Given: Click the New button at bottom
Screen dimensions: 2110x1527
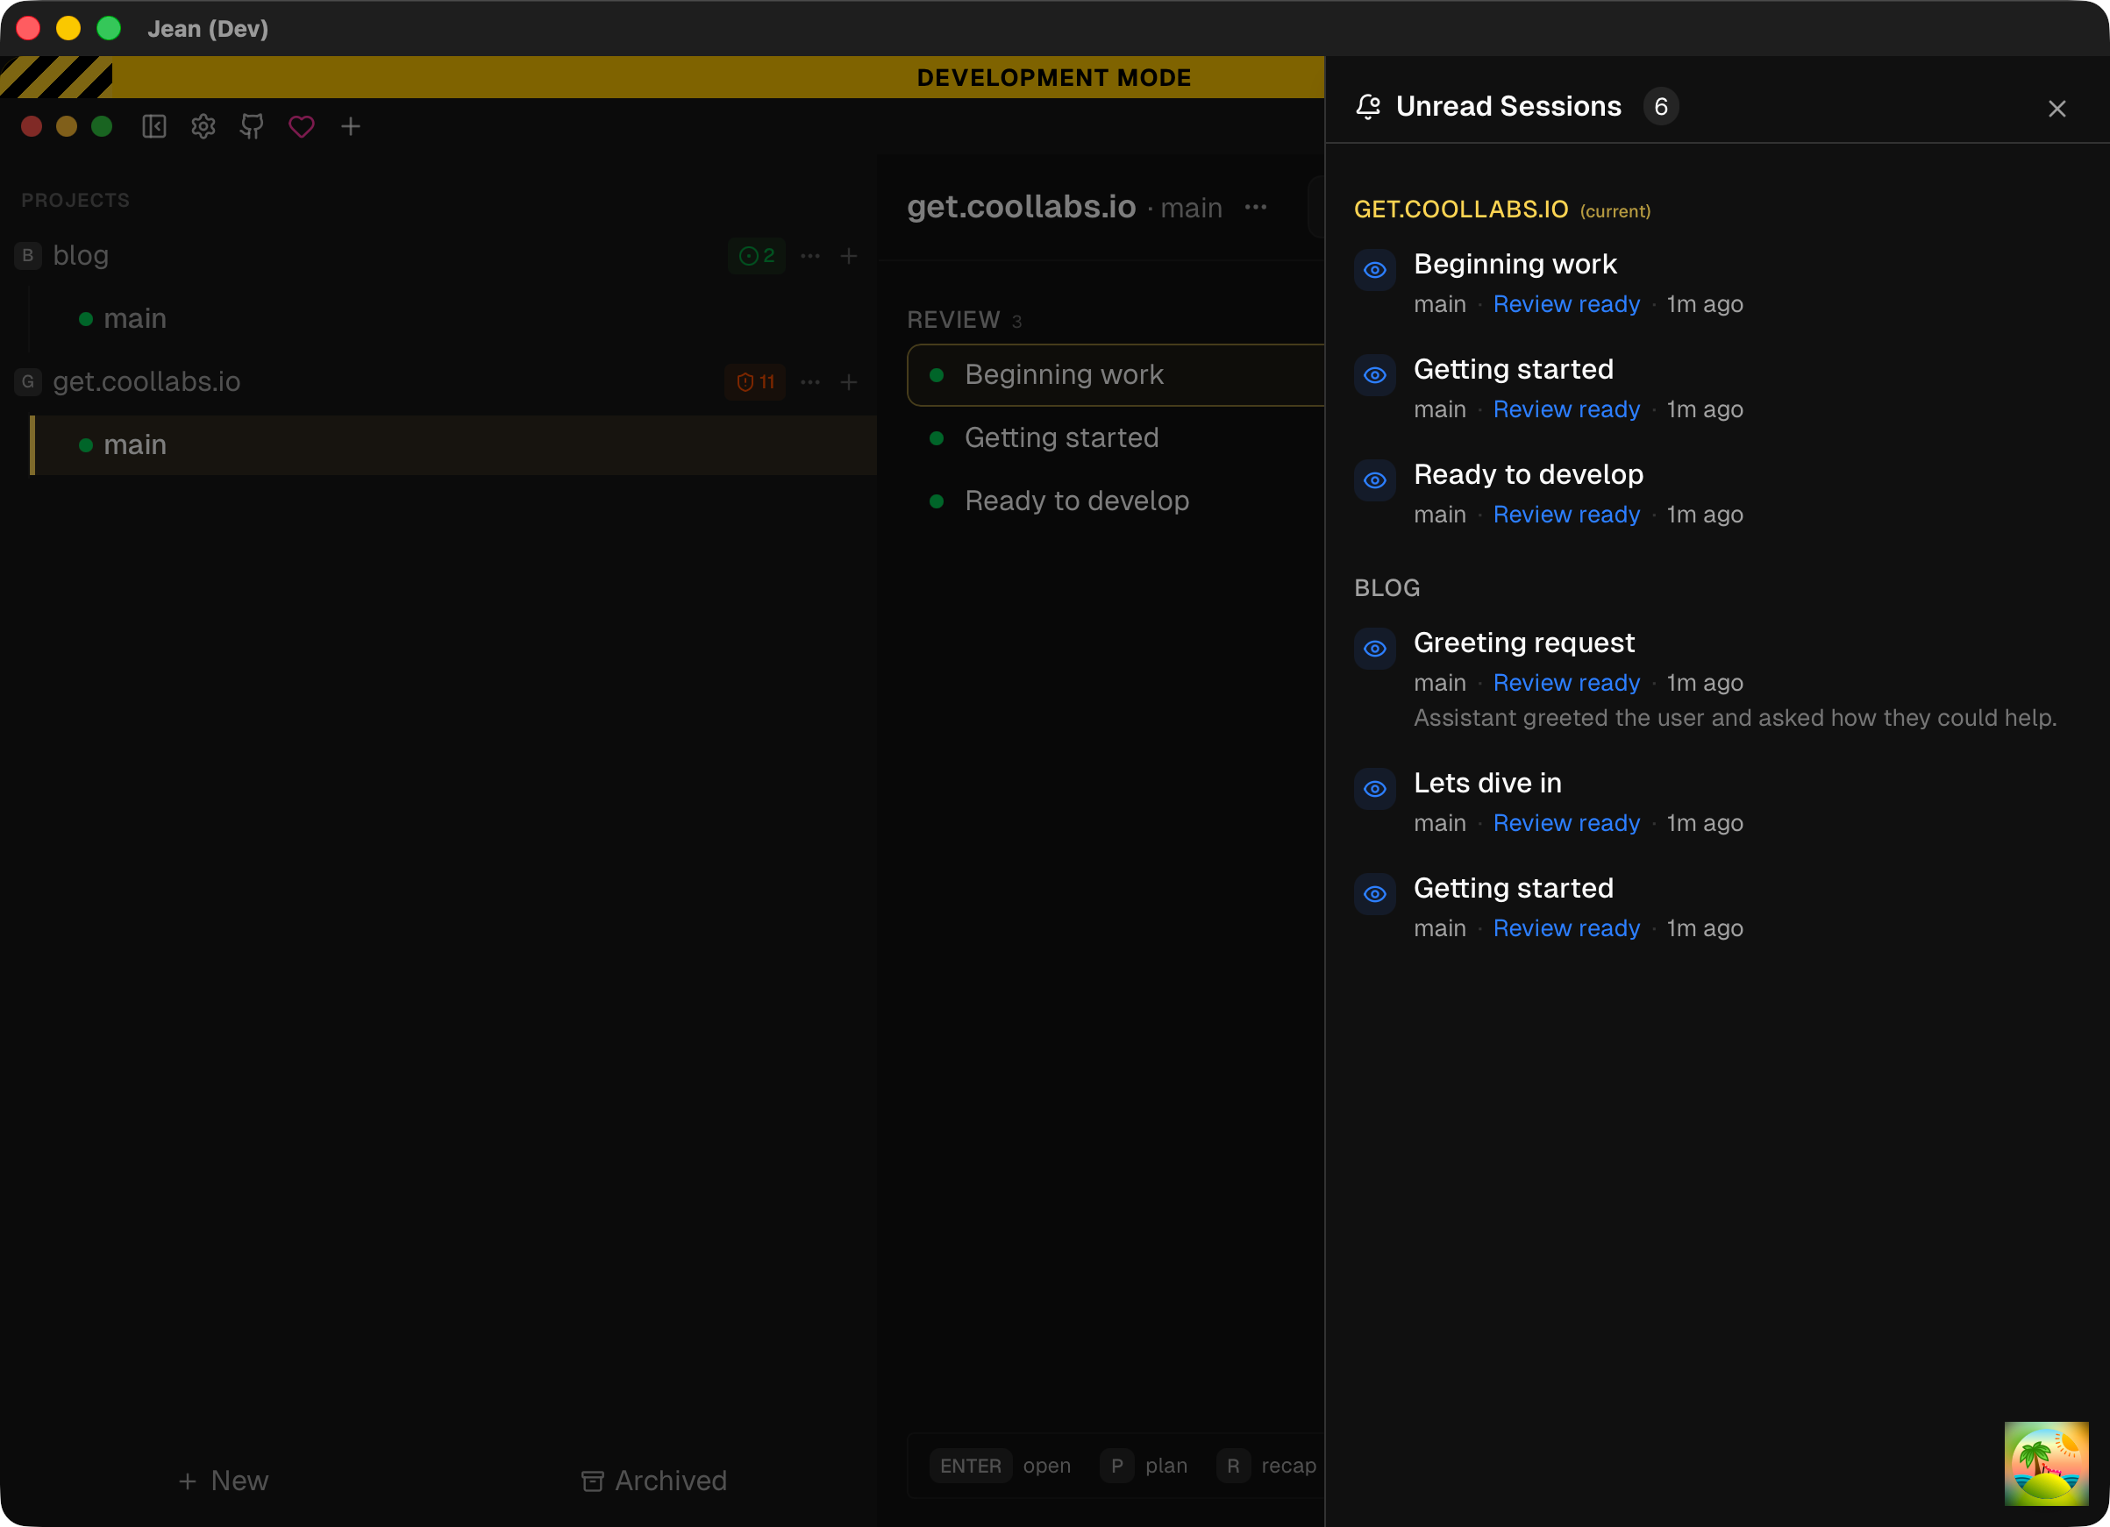Looking at the screenshot, I should coord(224,1481).
